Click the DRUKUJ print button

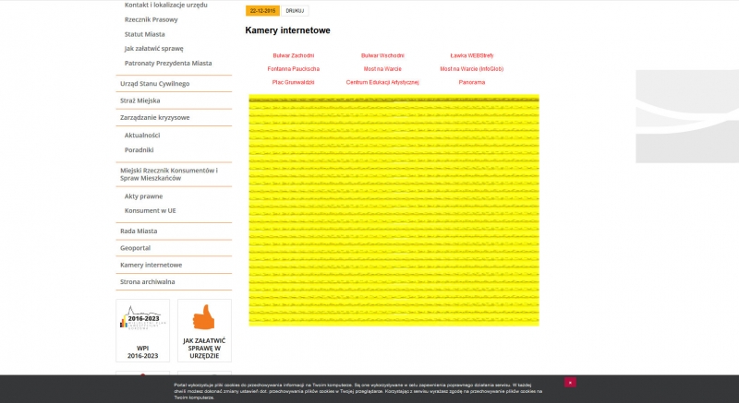pyautogui.click(x=295, y=11)
